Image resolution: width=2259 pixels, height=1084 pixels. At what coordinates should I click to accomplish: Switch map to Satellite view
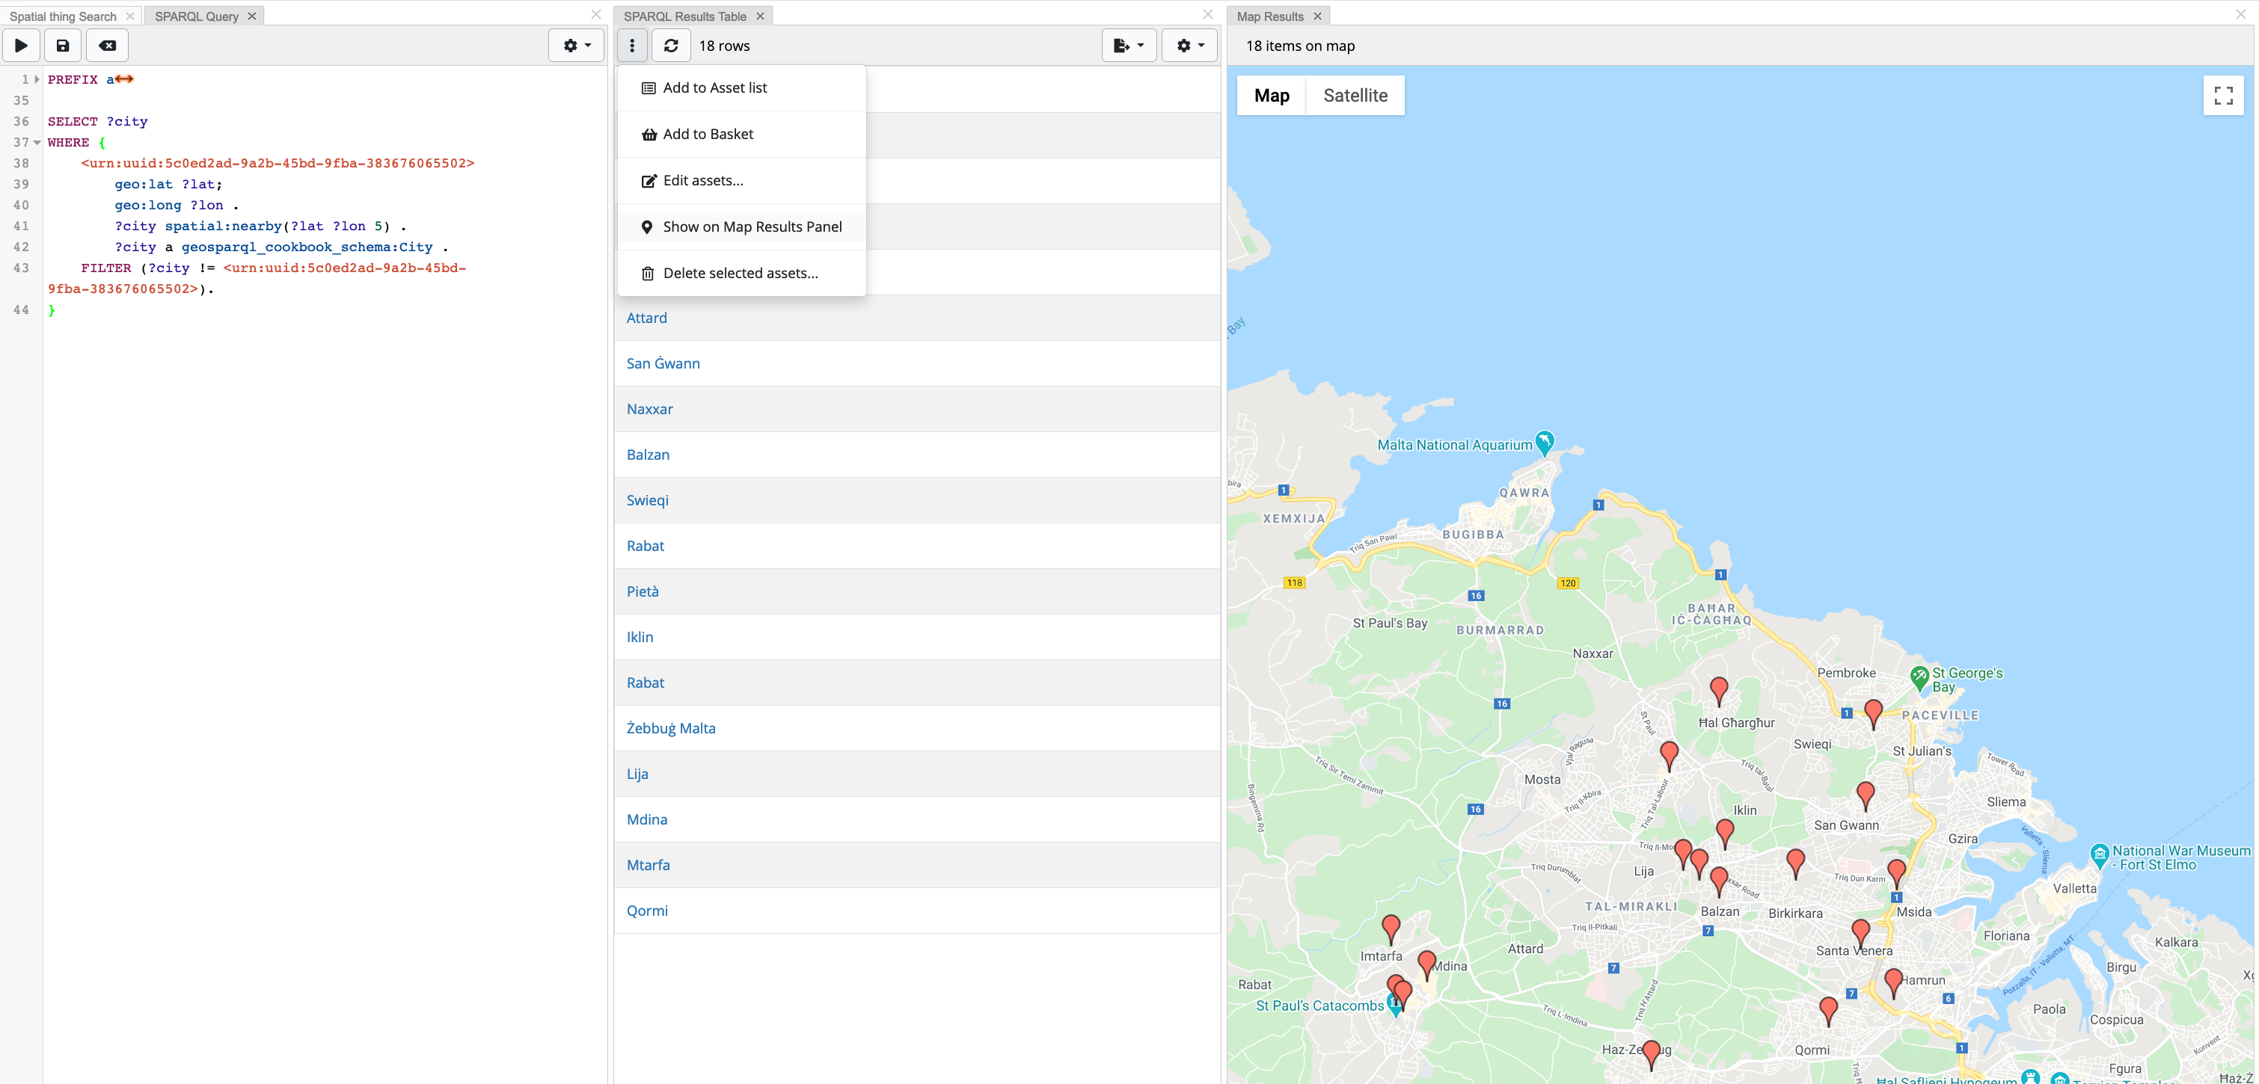1355,96
